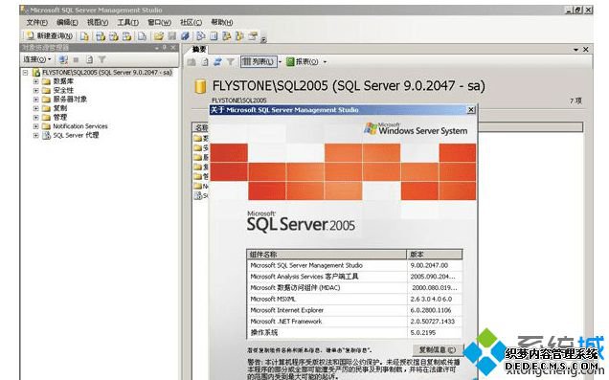The image size is (609, 380).
Task: Select the Microsoft 数据访问组件 (MDAC) row
Action: tap(354, 288)
